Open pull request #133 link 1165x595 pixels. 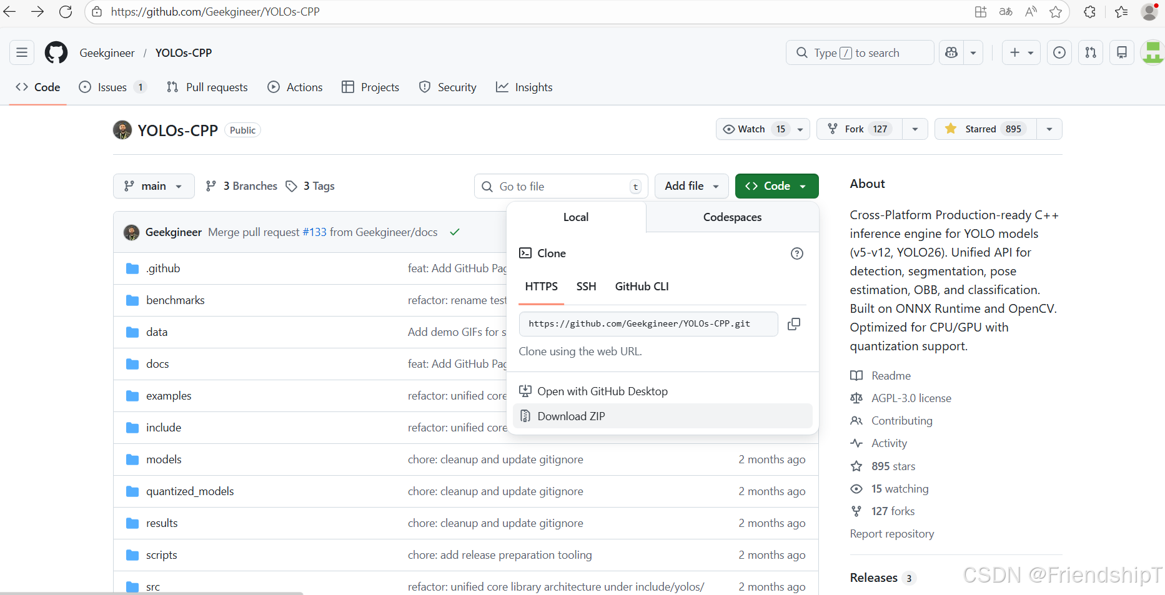(314, 232)
